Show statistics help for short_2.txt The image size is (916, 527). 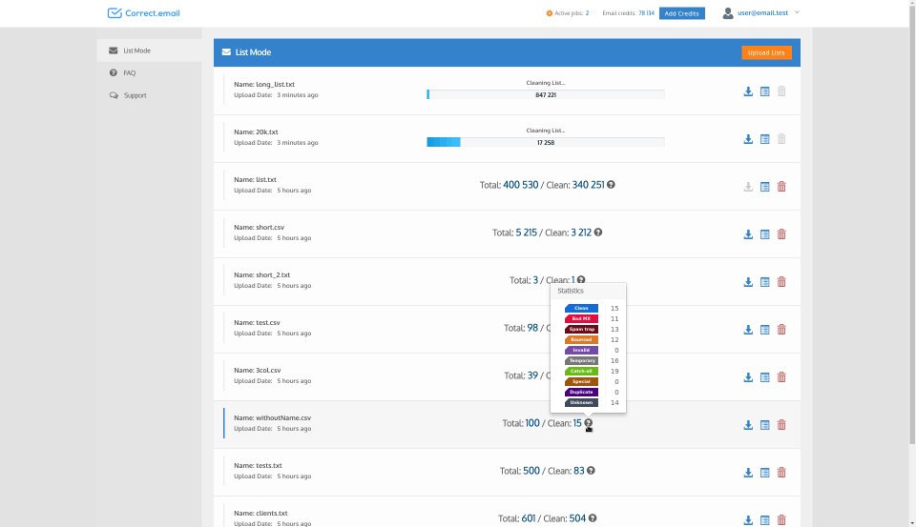pos(581,279)
